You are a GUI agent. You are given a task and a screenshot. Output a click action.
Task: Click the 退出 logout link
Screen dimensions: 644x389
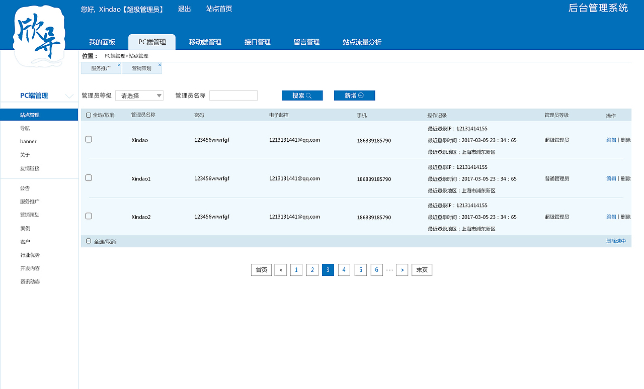click(x=184, y=9)
